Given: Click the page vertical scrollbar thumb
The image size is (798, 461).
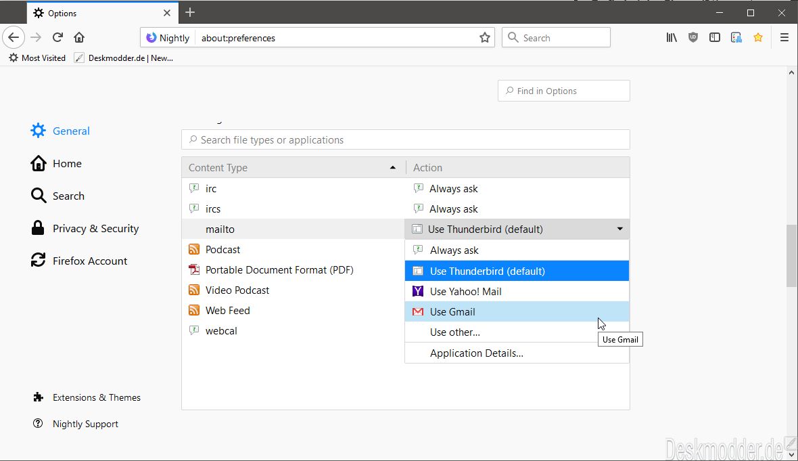Looking at the screenshot, I should click(791, 256).
